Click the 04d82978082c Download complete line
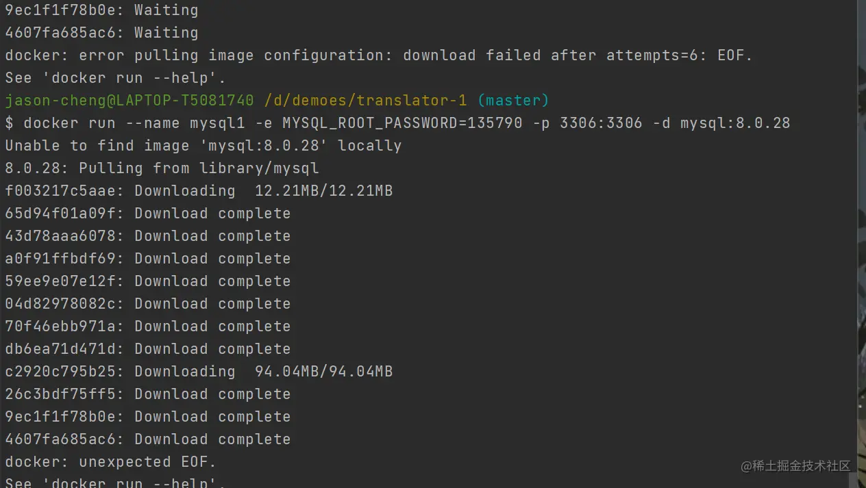This screenshot has height=488, width=866. (x=147, y=304)
